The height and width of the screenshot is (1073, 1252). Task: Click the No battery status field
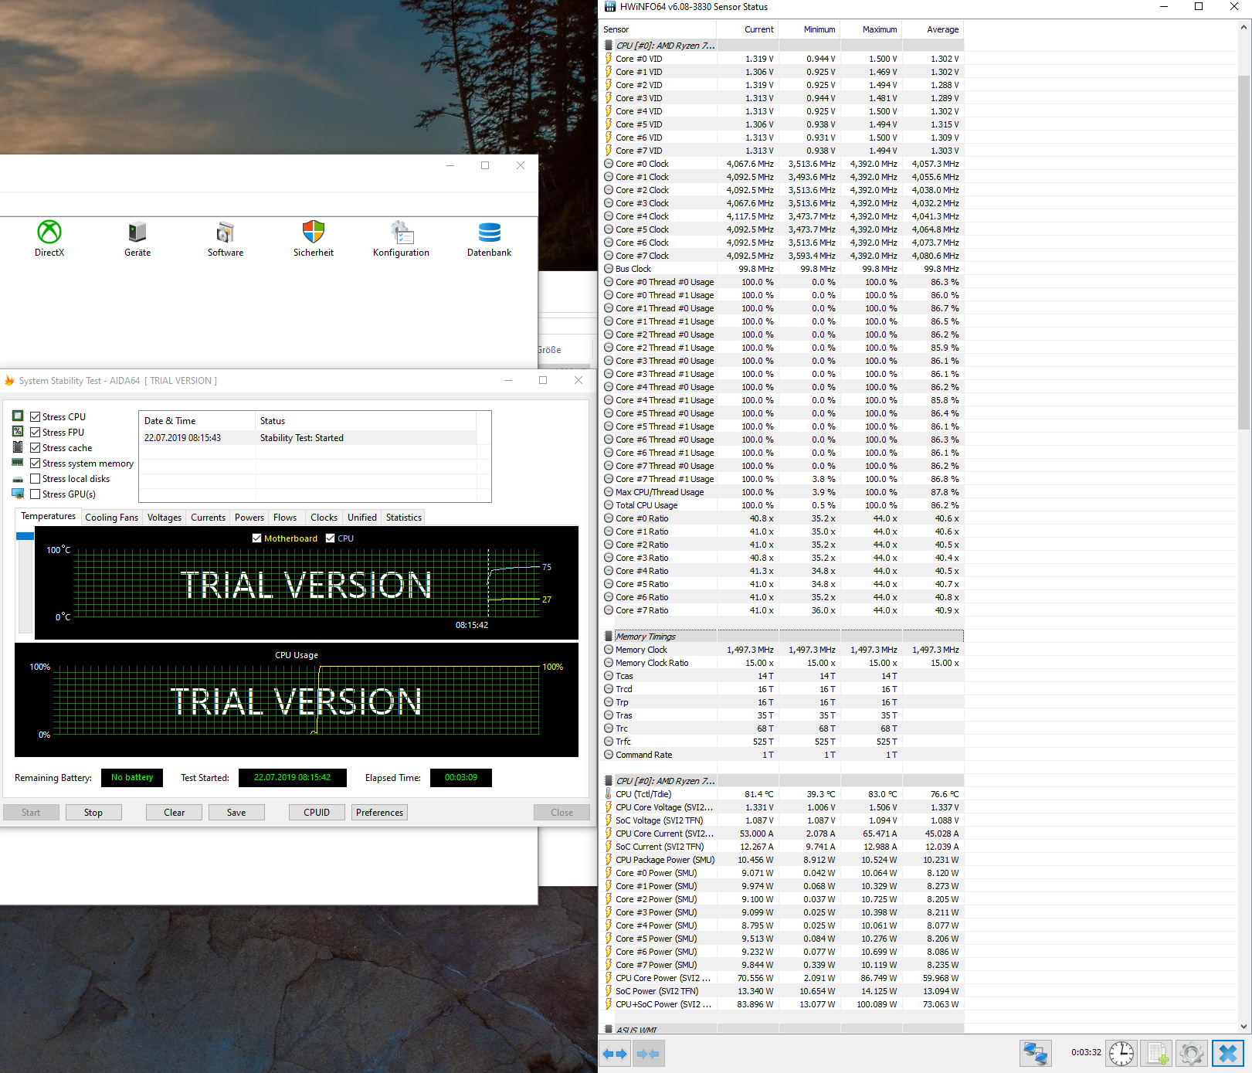coord(132,778)
